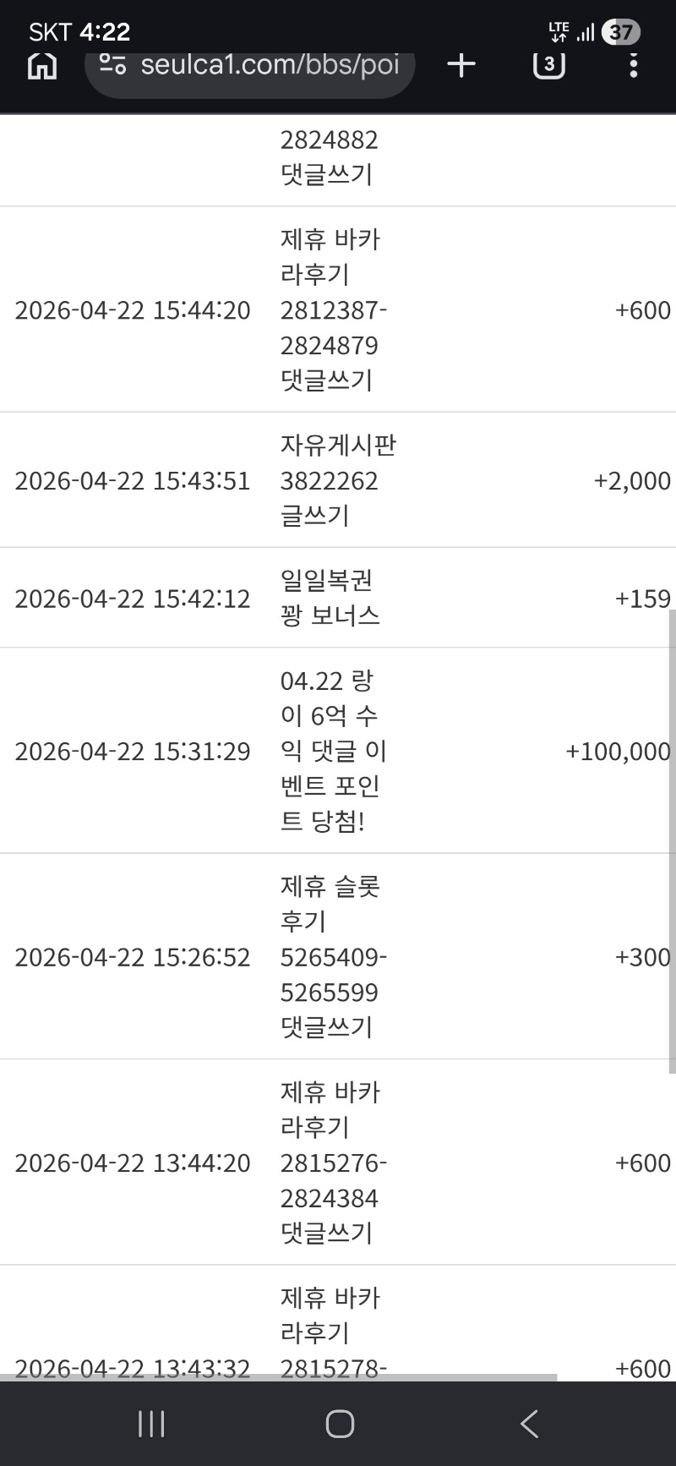Open the tab switcher showing 3 tabs
This screenshot has width=676, height=1466.
(548, 65)
